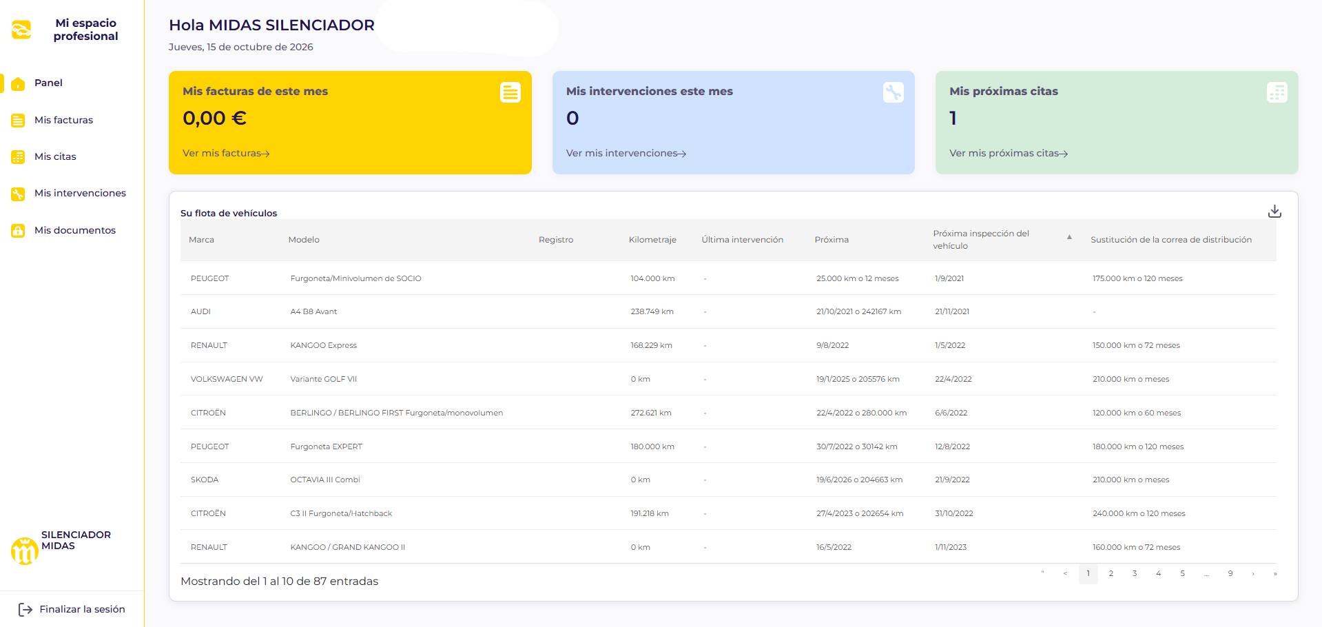The image size is (1322, 627).
Task: Open Mis intervenciones in the sidebar
Action: click(x=80, y=193)
